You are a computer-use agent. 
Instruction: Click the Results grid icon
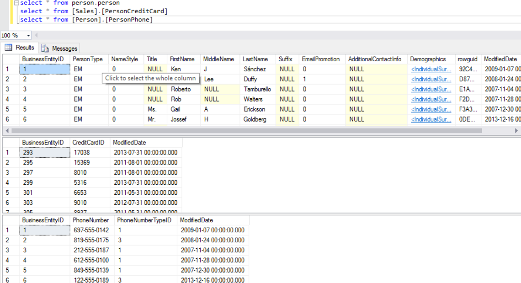[x=9, y=48]
